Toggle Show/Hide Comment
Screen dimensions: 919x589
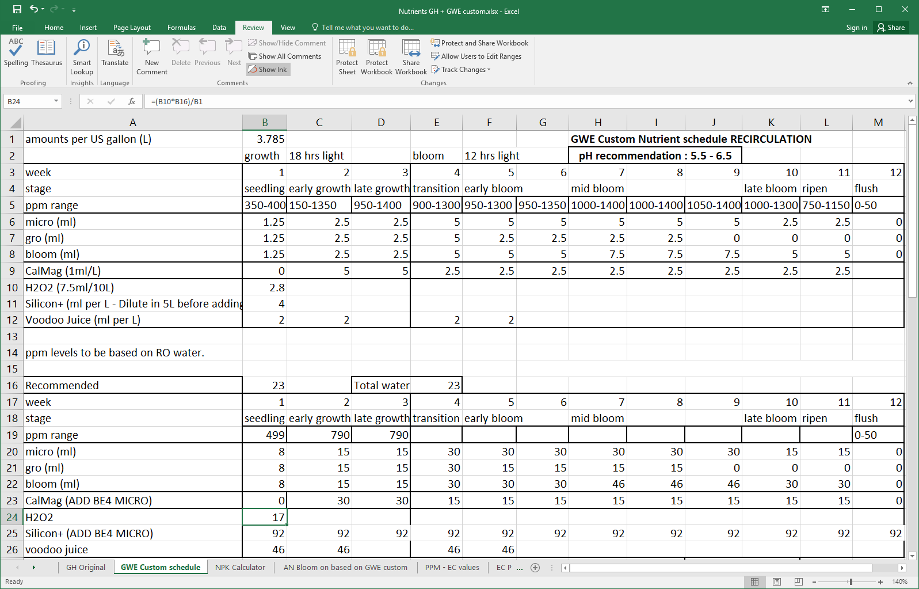pos(287,43)
